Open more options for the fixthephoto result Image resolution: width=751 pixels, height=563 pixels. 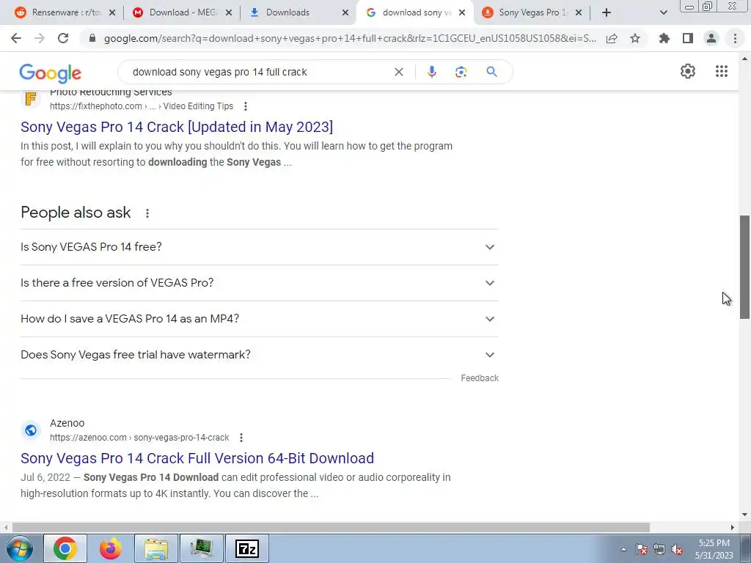[245, 106]
